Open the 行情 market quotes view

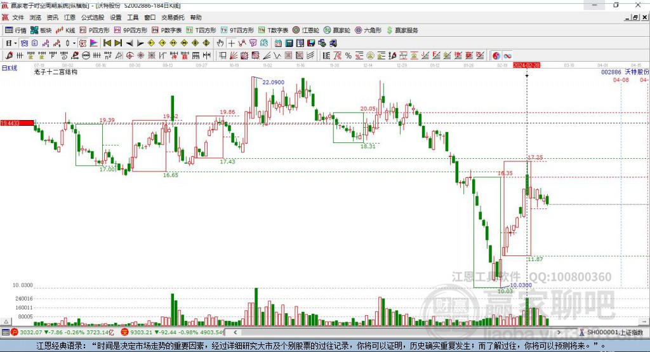pos(16,30)
